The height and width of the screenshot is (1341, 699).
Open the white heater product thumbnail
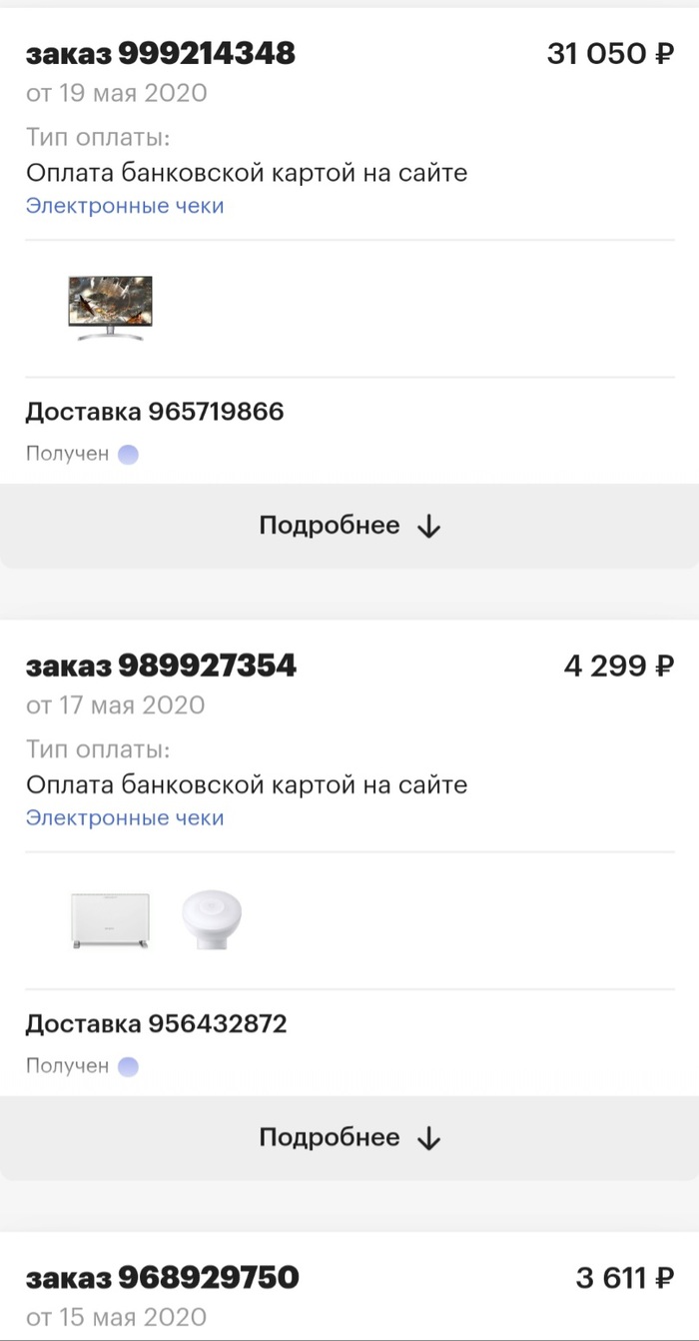coord(110,920)
